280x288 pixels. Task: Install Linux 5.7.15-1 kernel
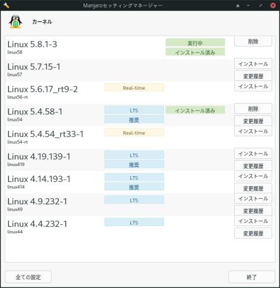pos(253,64)
